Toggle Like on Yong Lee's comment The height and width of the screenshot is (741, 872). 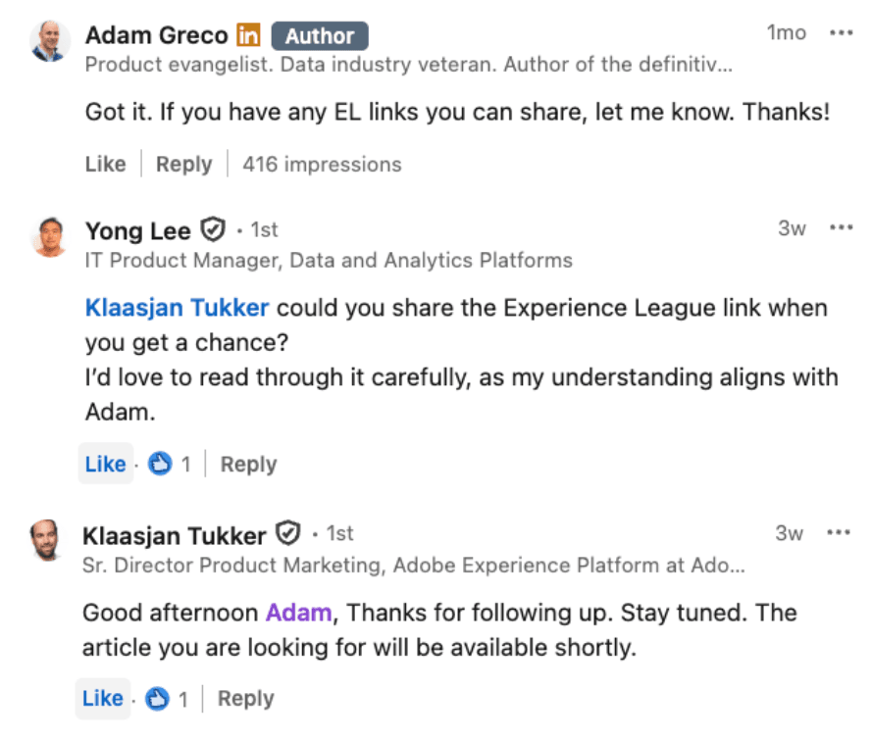point(105,465)
